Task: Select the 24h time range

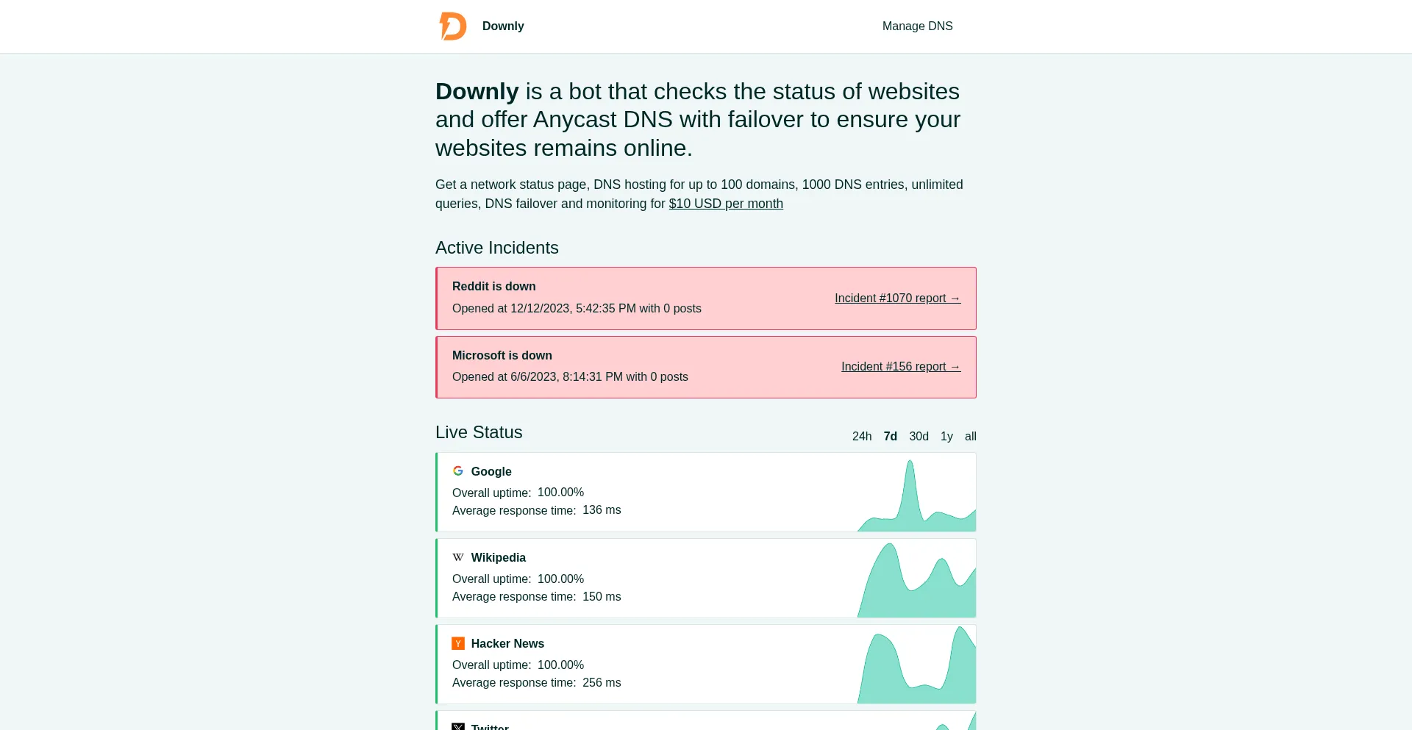Action: [862, 437]
